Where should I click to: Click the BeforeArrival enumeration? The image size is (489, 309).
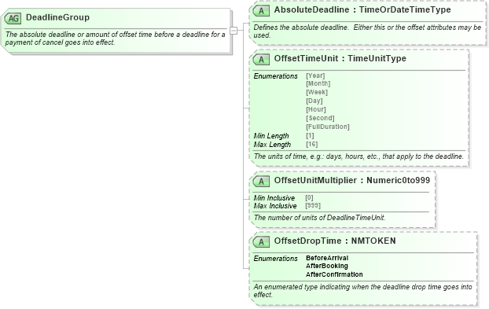tap(327, 258)
